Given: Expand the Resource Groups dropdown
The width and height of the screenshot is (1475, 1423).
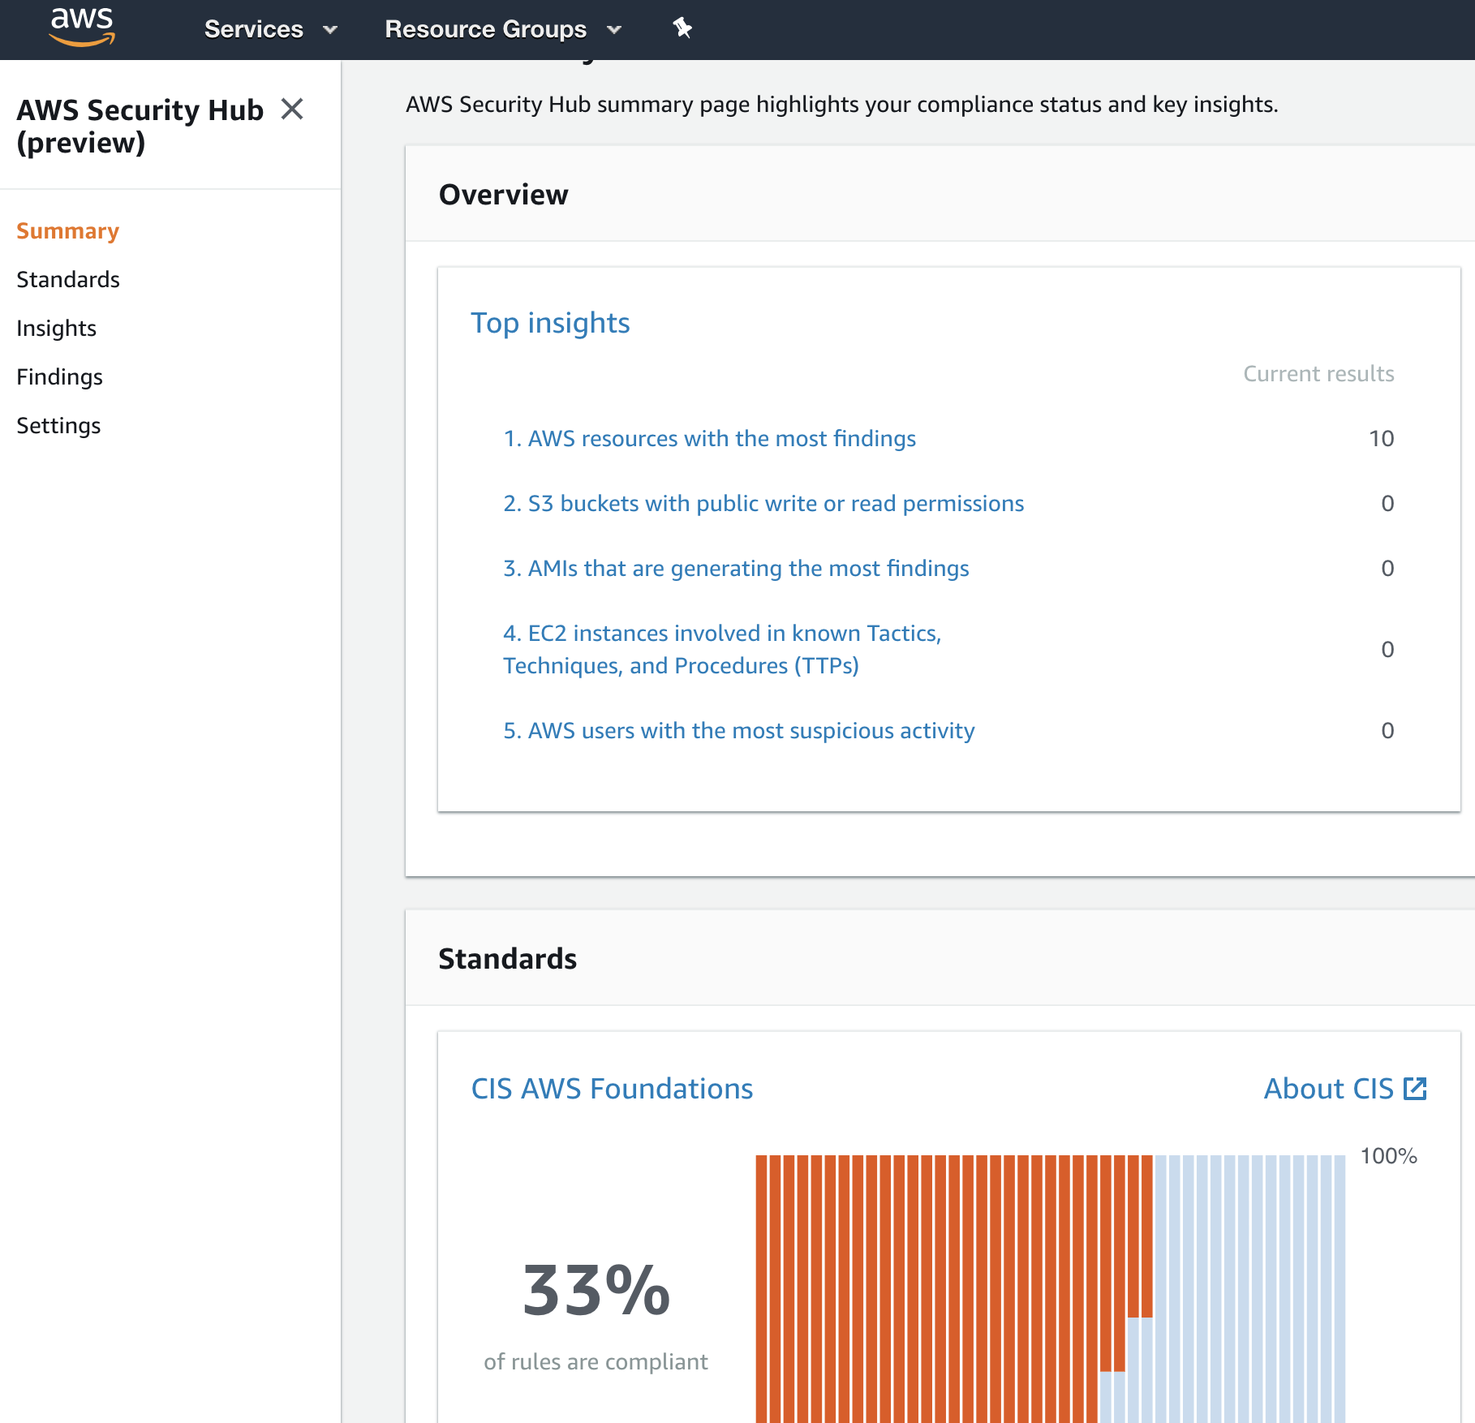Looking at the screenshot, I should pos(502,29).
